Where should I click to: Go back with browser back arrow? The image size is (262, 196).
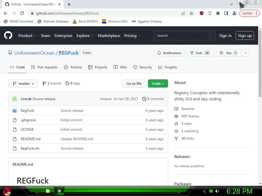coord(6,13)
